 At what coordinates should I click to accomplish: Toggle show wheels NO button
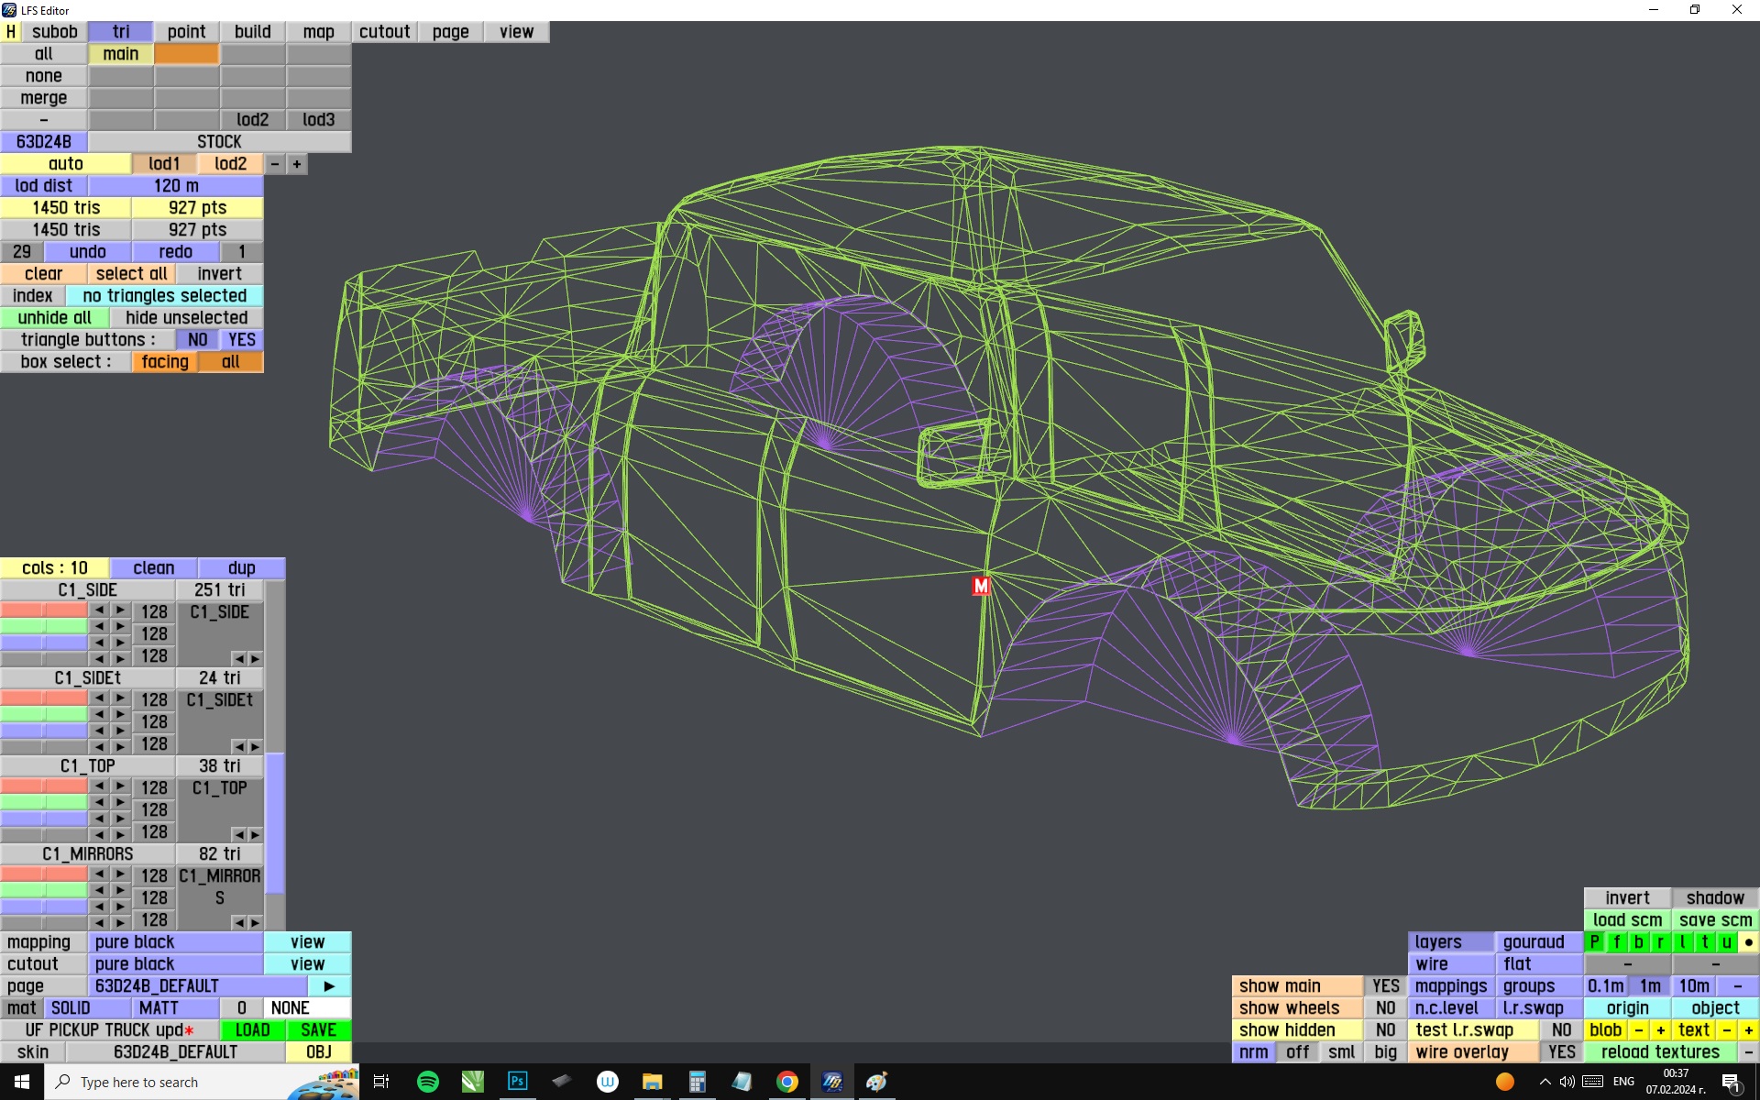1385,1008
